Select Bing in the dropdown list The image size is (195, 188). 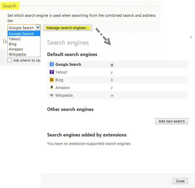13,44
